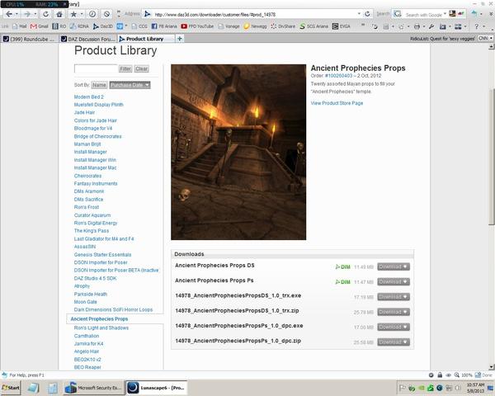Click the product filter text field
Screen dimensions: 495x396
(96, 68)
